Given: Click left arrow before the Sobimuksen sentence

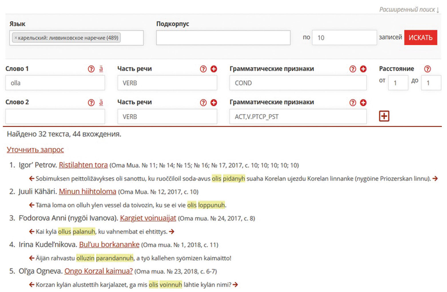Looking at the screenshot, I should tap(32, 179).
